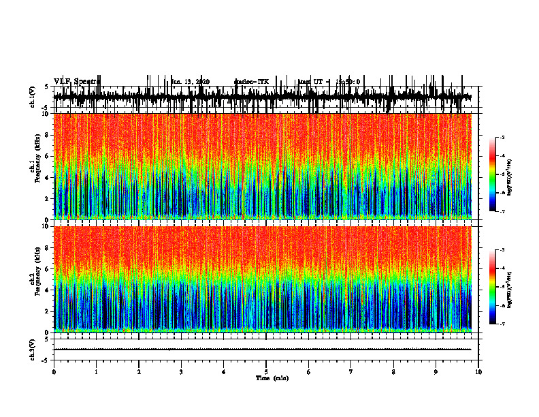Viewport: 539px width, 417px height.
Task: Click time axis tick label "9"
Action: tap(436, 372)
